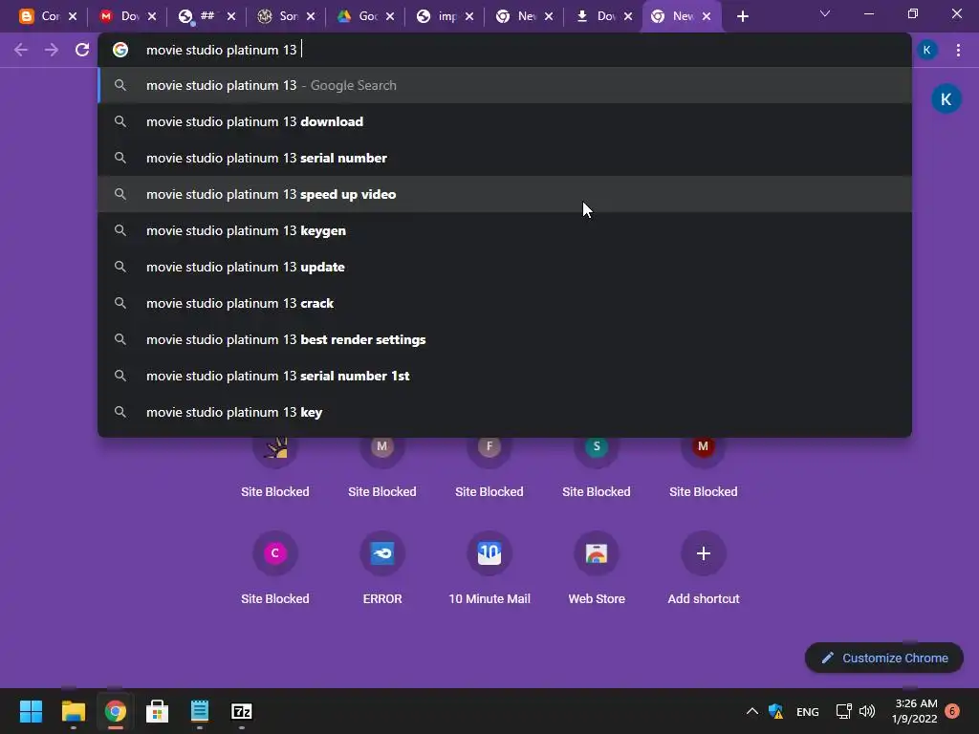979x734 pixels.
Task: Open the Windows Start menu
Action: point(31,711)
